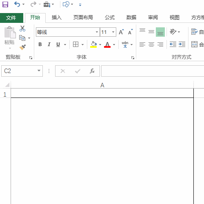Align text to the left
This screenshot has width=204, height=204.
(x=142, y=44)
